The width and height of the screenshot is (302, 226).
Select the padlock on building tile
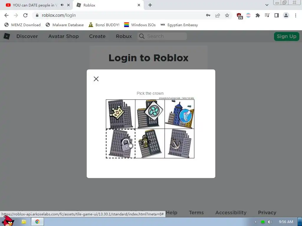[x=121, y=144]
